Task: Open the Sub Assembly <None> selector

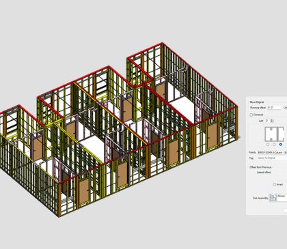Action: point(282,198)
